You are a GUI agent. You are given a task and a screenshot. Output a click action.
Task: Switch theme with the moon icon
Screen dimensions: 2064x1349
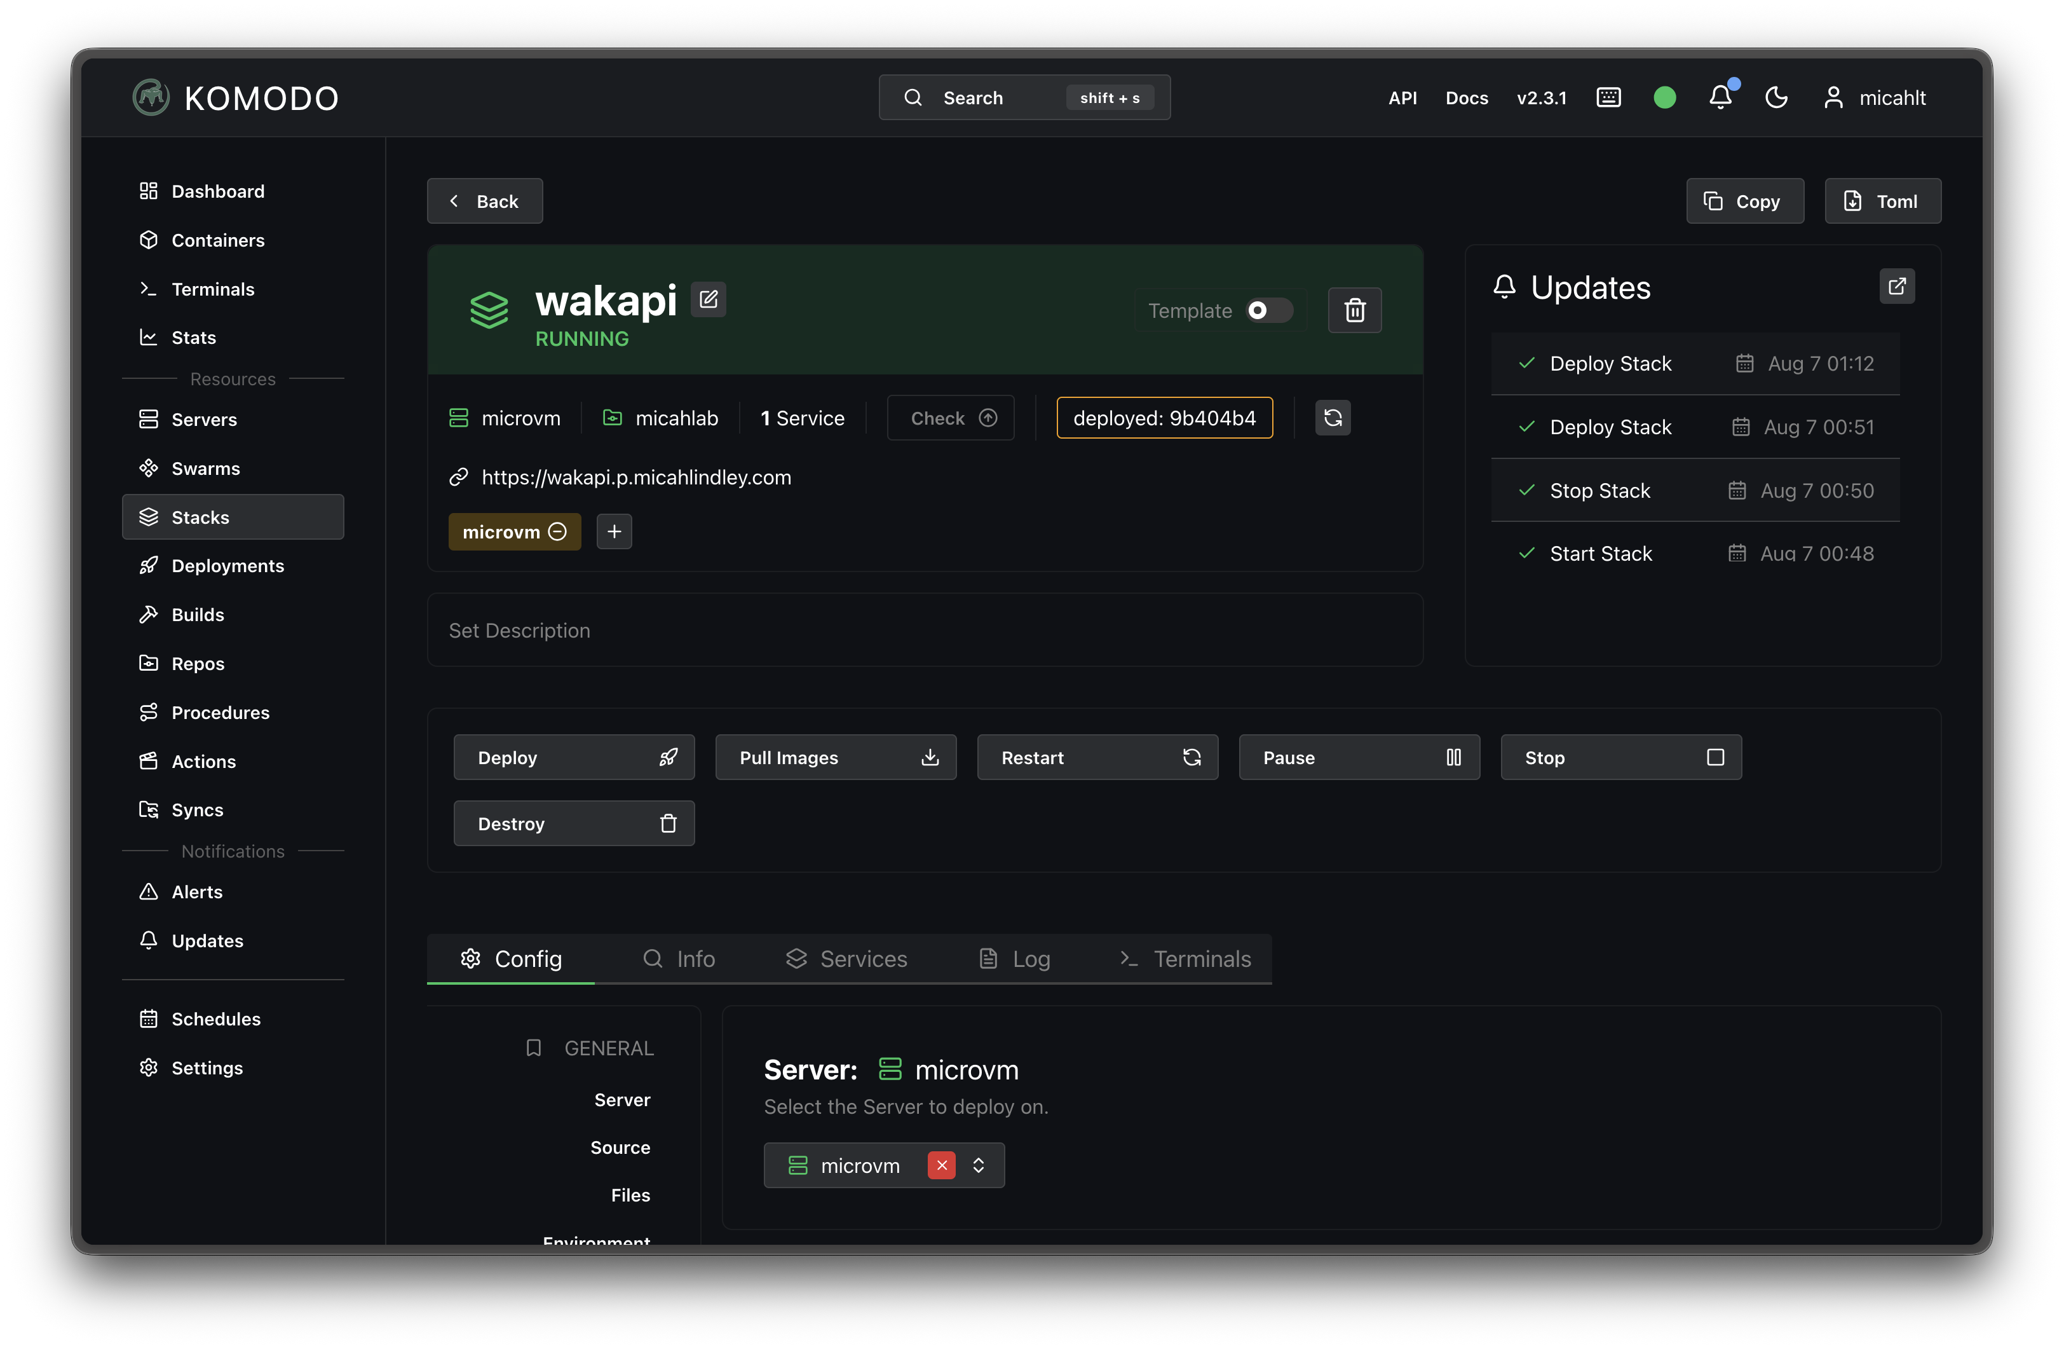[x=1776, y=97]
